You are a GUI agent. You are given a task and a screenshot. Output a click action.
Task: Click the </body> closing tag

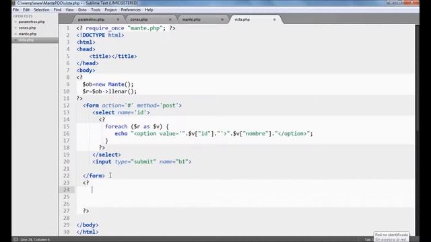tap(88, 225)
